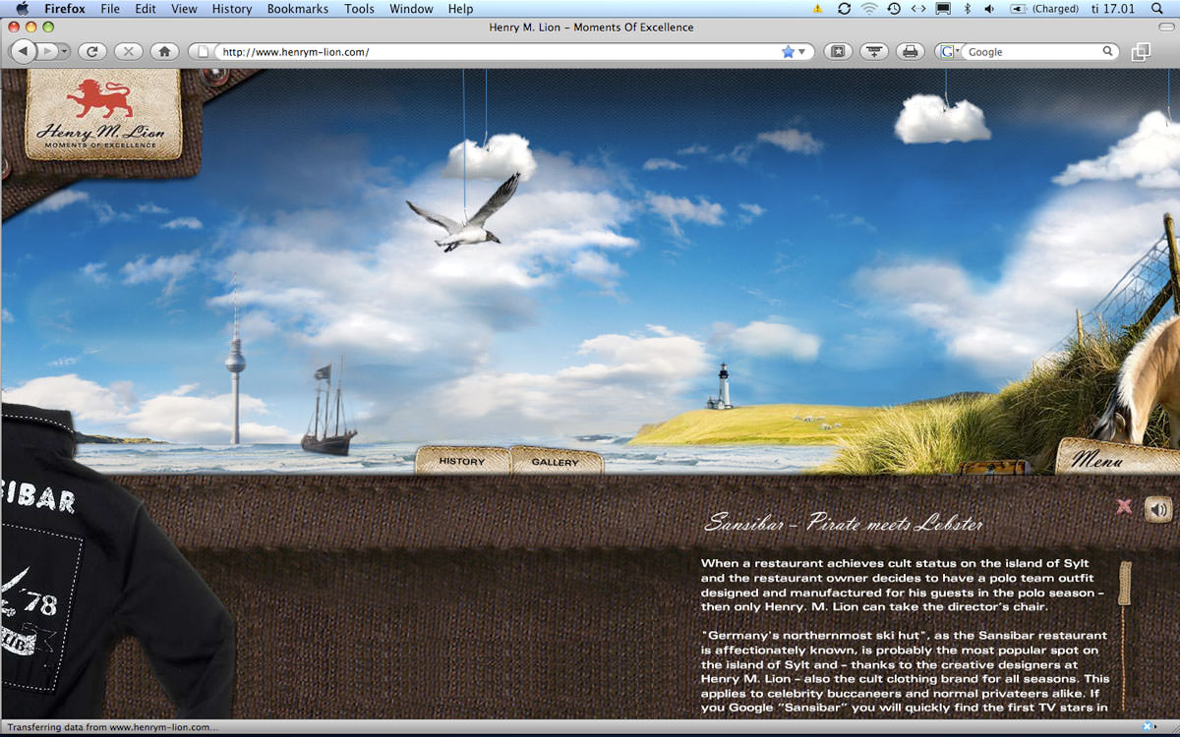The image size is (1180, 737).
Task: Click the volume menu bar icon
Action: (x=989, y=9)
